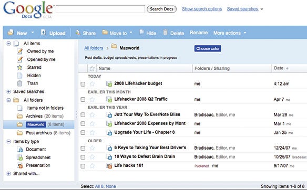This screenshot has width=307, height=190.
Task: Click the Spreadsheet type icon in sidebar
Action: pyautogui.click(x=20, y=157)
